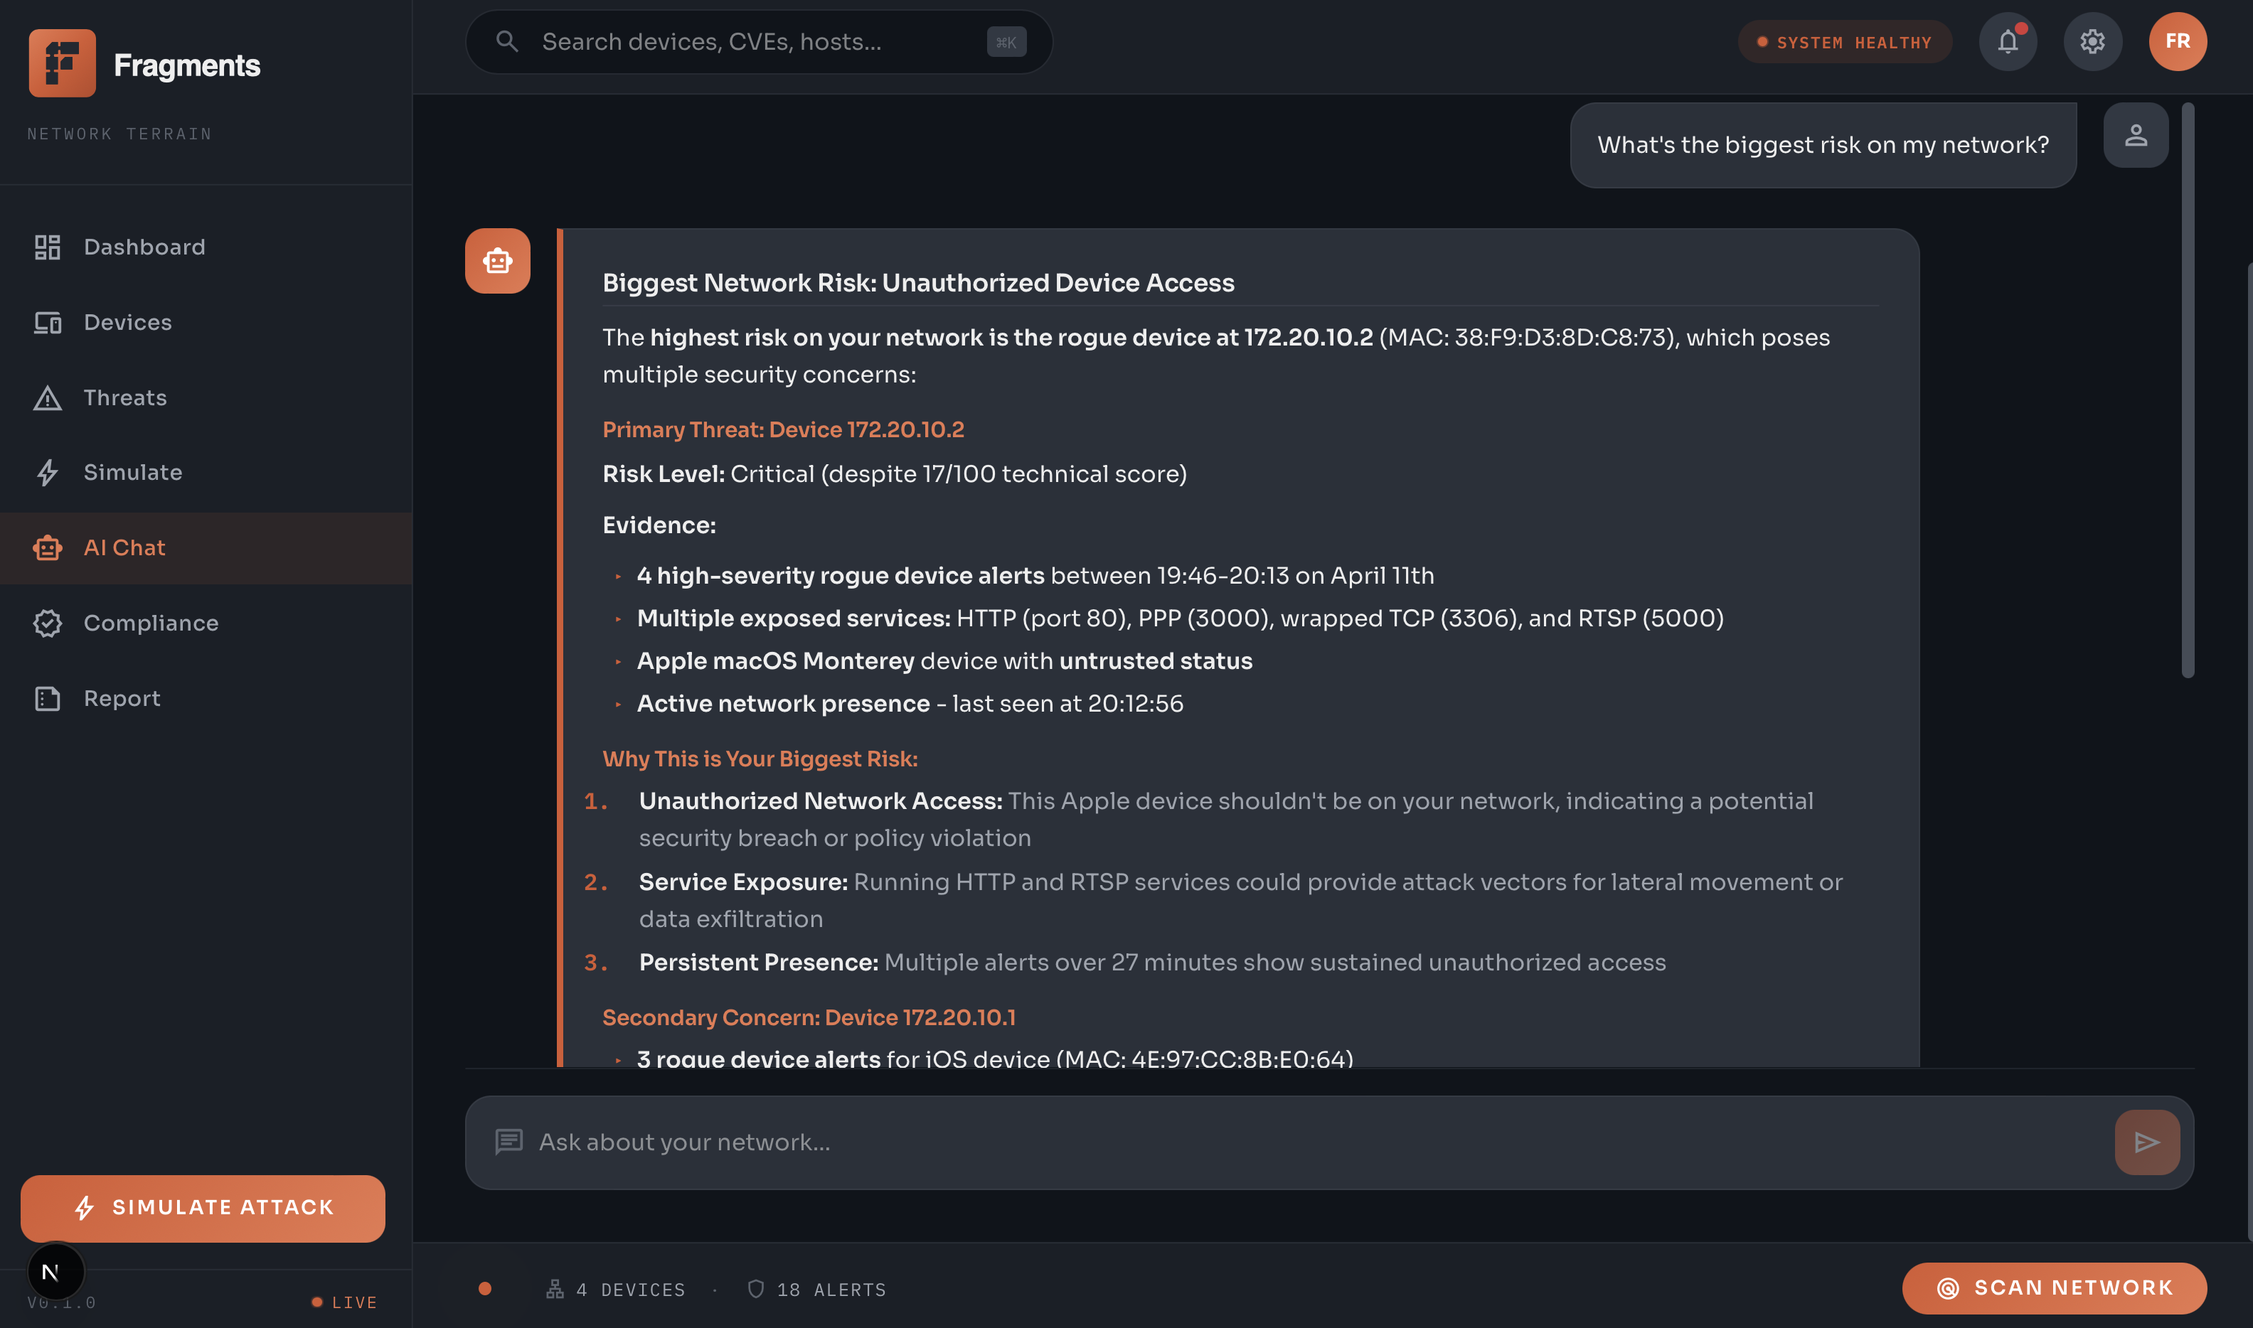The image size is (2253, 1328).
Task: Click the chat vertical scrollbar
Action: (x=2187, y=390)
